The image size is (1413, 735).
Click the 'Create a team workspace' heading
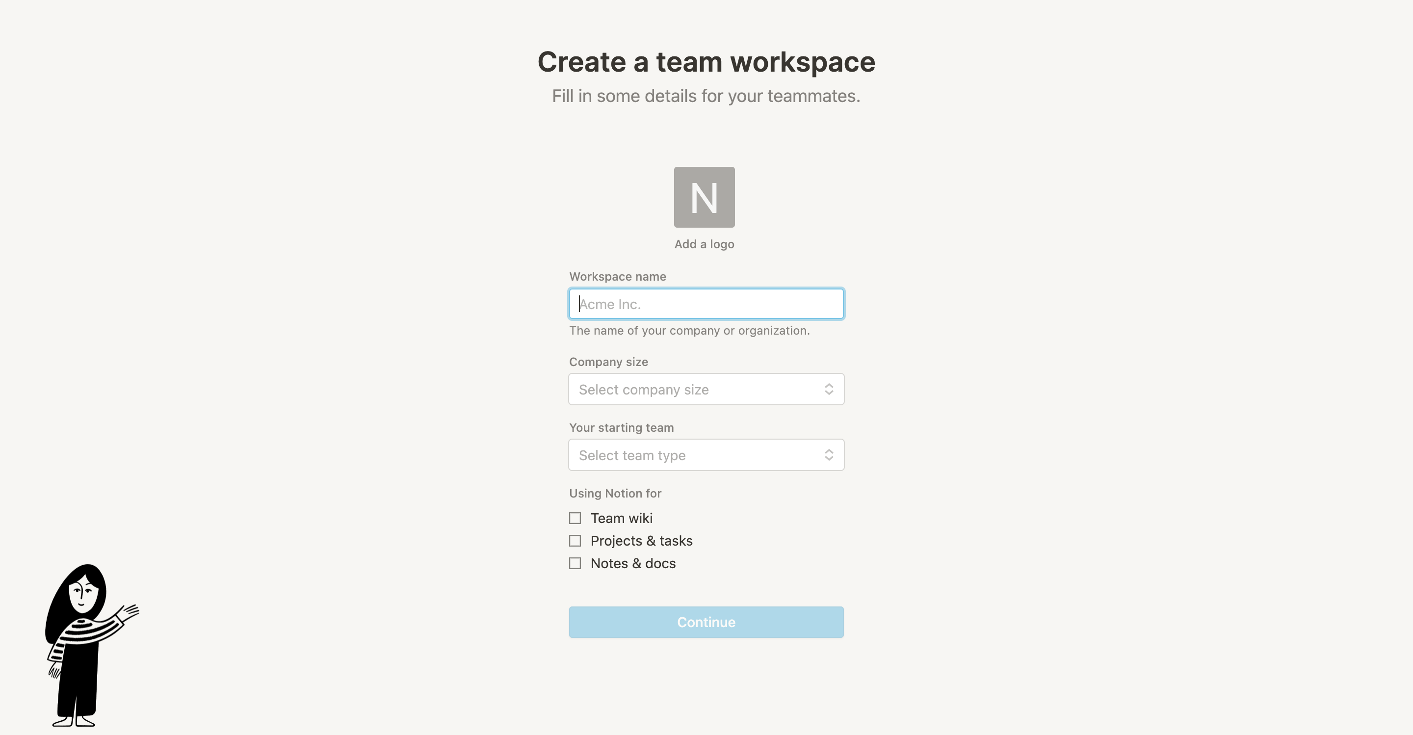pyautogui.click(x=706, y=62)
